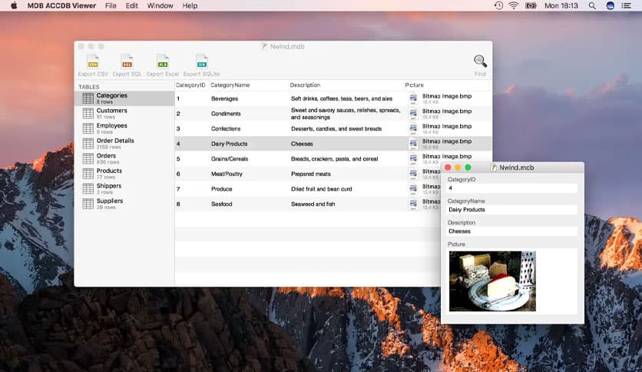642x372 pixels.
Task: Open the Edit menu
Action: coord(131,5)
